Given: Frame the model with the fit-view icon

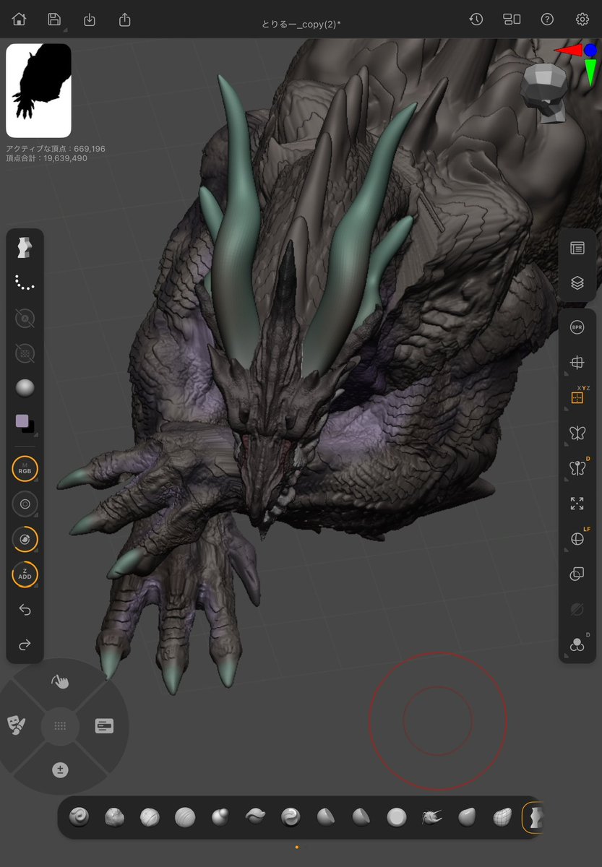Looking at the screenshot, I should 577,504.
